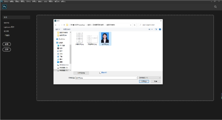Click the file name input field

[x=106, y=78]
